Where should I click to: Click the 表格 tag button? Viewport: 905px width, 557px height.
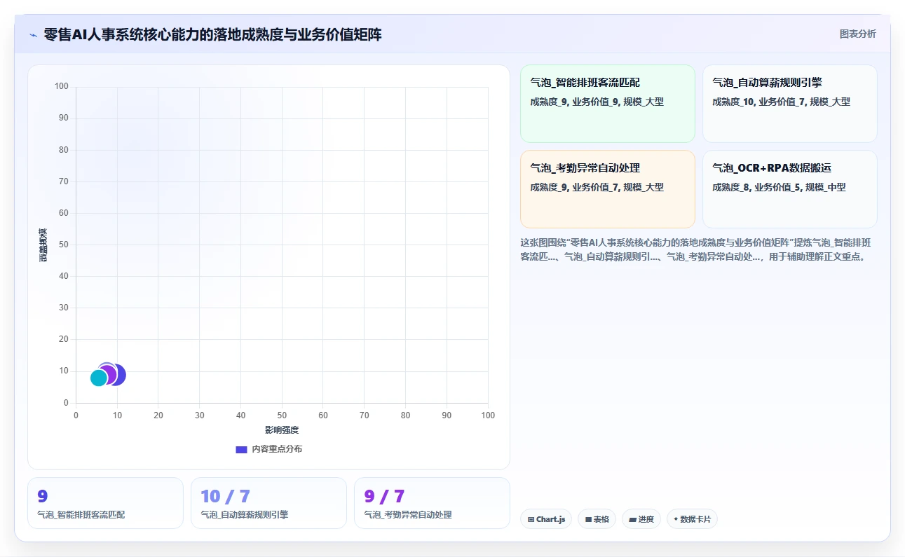click(597, 519)
